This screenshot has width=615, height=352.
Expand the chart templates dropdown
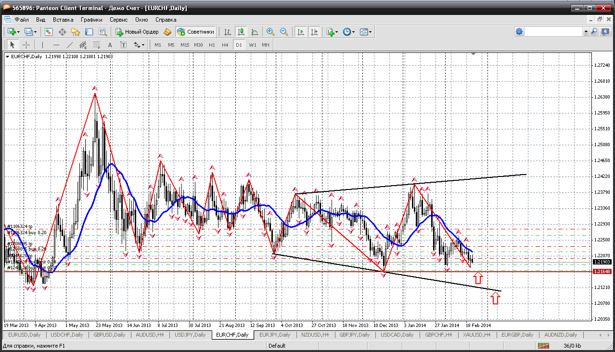(371, 32)
